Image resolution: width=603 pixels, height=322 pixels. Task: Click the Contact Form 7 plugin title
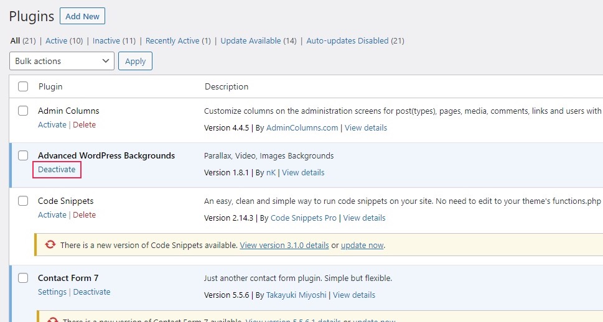coord(68,278)
